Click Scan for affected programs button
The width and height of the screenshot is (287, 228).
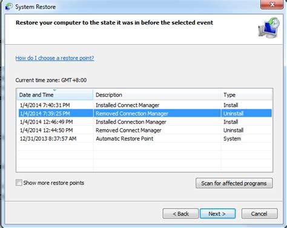tap(234, 183)
